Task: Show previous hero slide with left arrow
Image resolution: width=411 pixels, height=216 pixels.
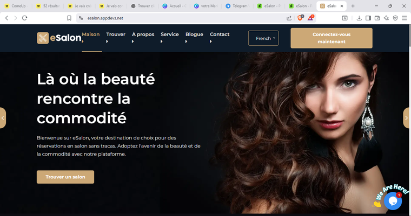Action: point(3,118)
